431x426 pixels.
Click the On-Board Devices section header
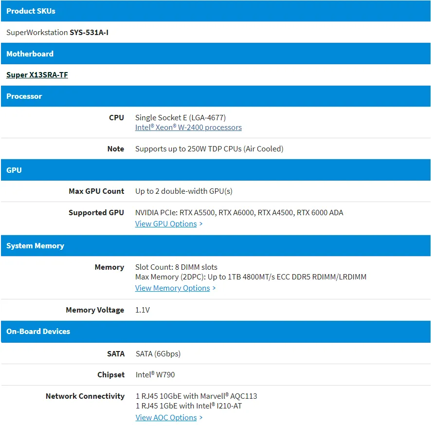pyautogui.click(x=215, y=332)
